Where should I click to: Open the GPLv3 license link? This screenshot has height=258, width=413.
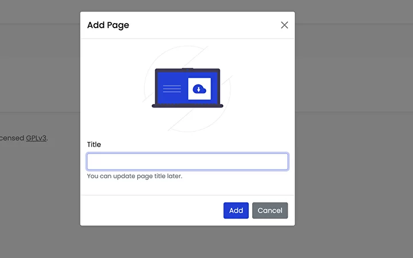(36, 138)
